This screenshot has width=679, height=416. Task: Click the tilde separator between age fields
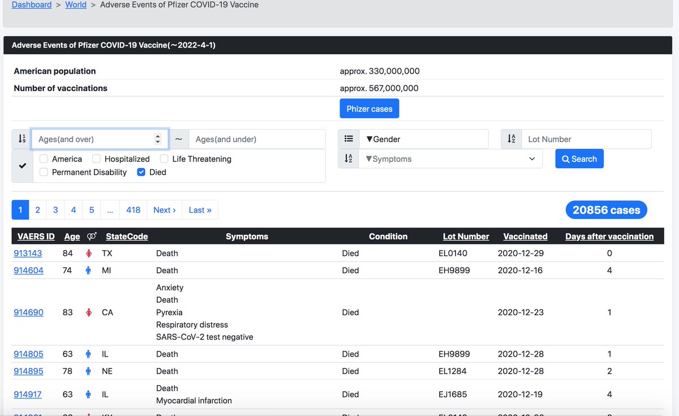178,139
